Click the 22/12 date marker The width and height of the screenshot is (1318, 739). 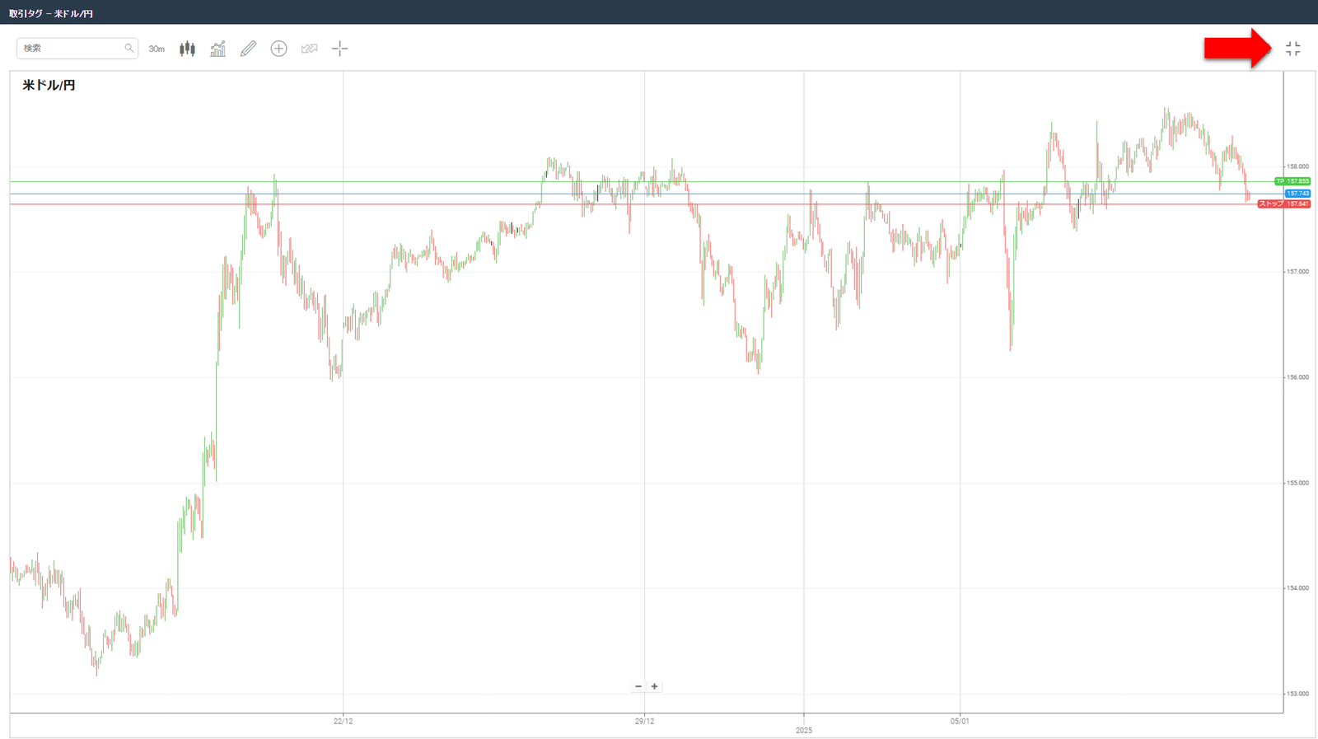click(x=343, y=721)
